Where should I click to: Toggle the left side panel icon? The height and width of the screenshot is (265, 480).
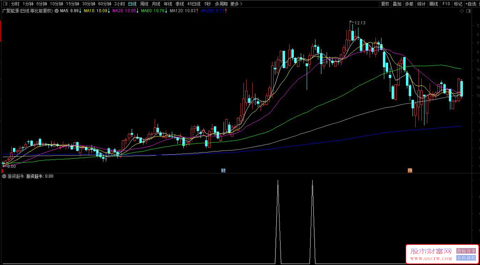pyautogui.click(x=5, y=4)
